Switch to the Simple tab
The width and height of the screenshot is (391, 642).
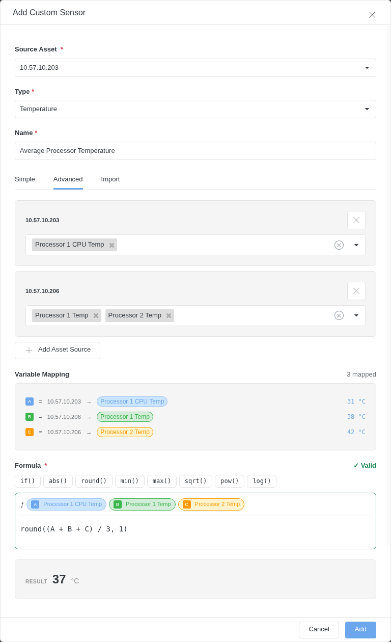[25, 179]
